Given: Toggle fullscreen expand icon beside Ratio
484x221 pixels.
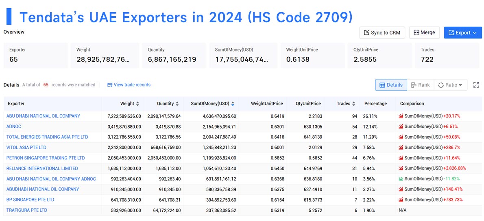Looking at the screenshot, I should [476, 85].
